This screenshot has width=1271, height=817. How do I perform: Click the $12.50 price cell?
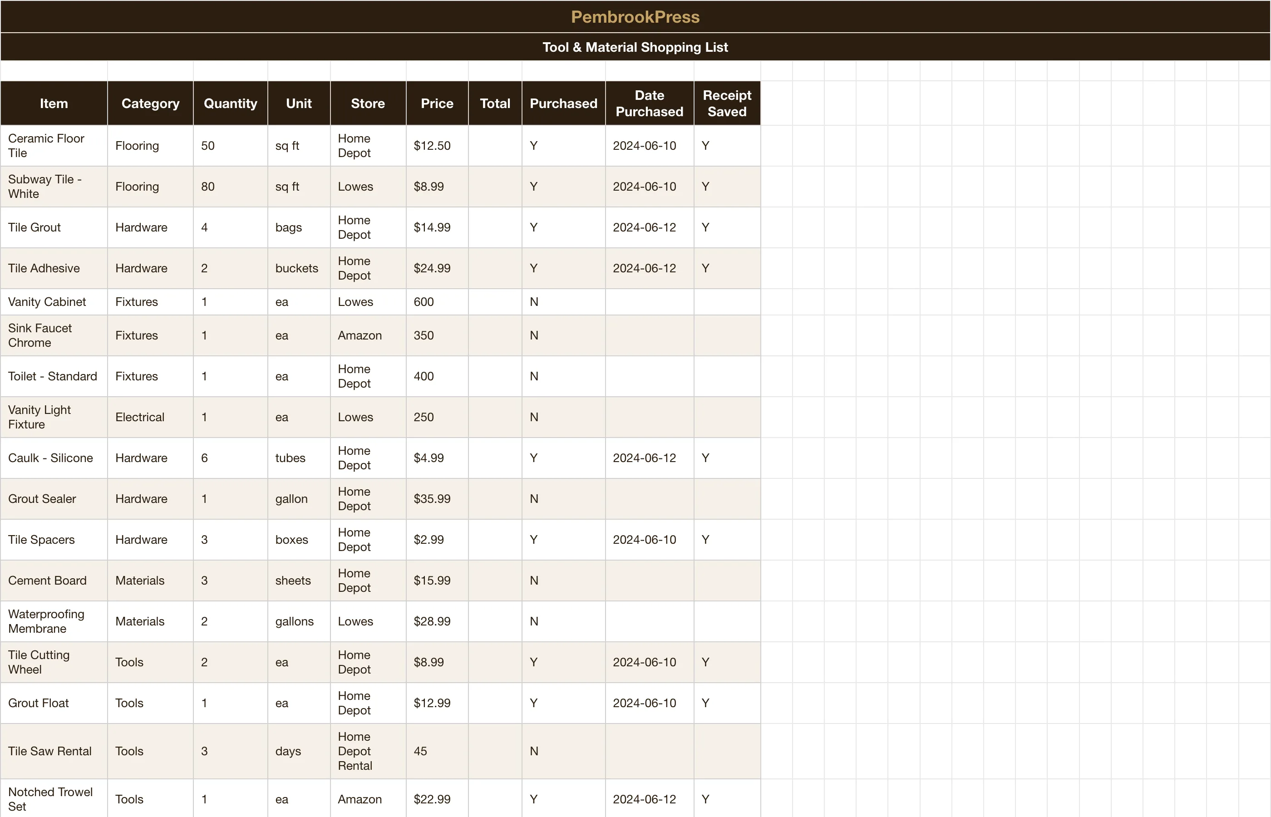(x=437, y=146)
